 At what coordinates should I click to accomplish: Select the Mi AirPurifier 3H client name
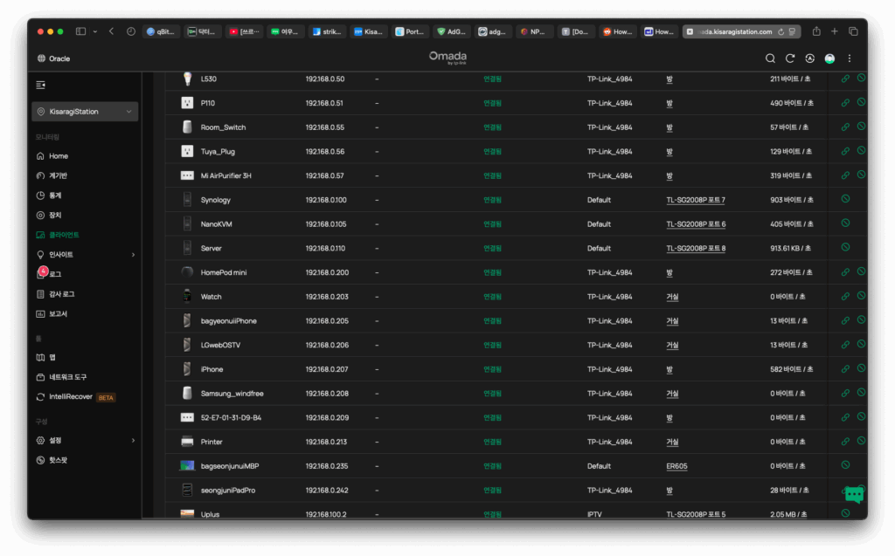225,175
